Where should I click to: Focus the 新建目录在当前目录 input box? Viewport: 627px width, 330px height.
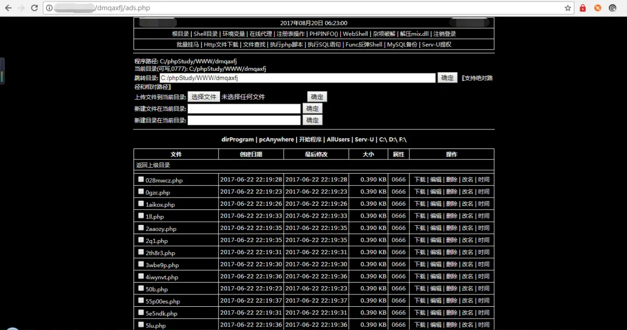tap(244, 120)
